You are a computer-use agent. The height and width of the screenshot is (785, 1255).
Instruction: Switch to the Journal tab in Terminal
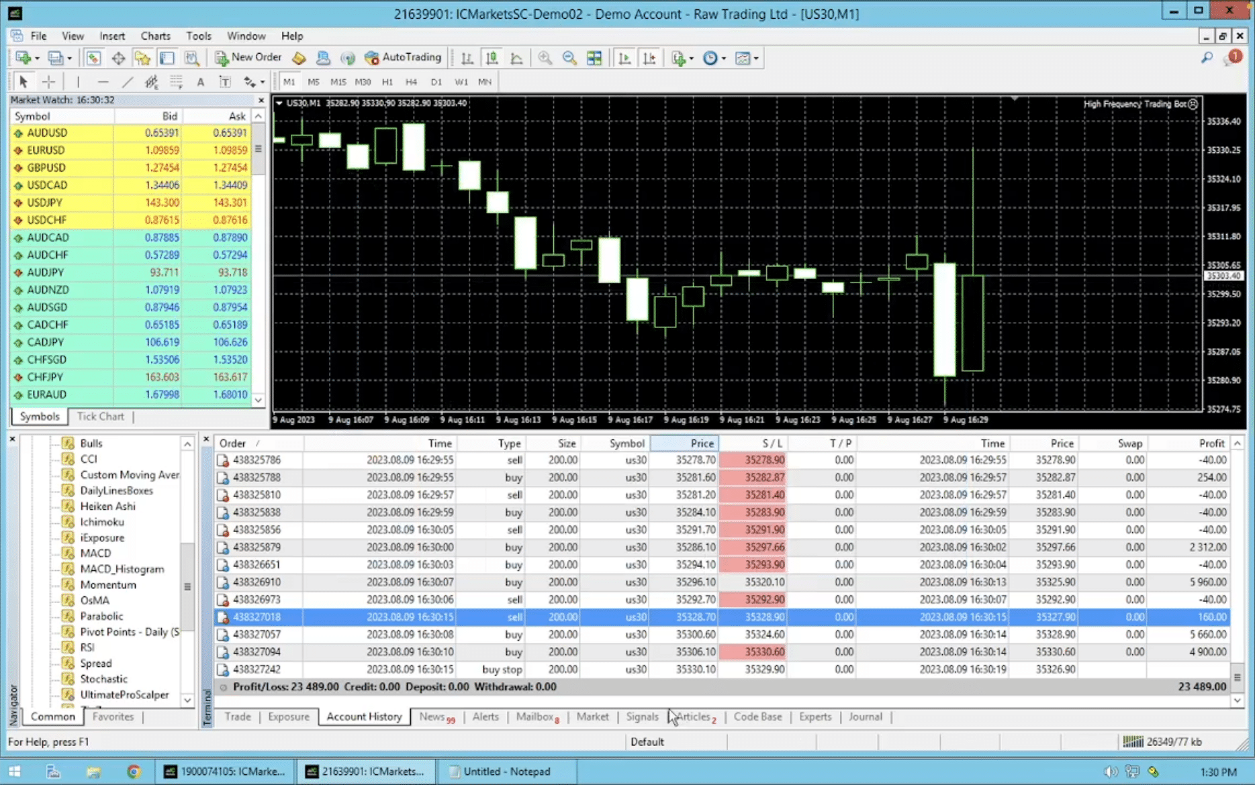[x=865, y=717]
